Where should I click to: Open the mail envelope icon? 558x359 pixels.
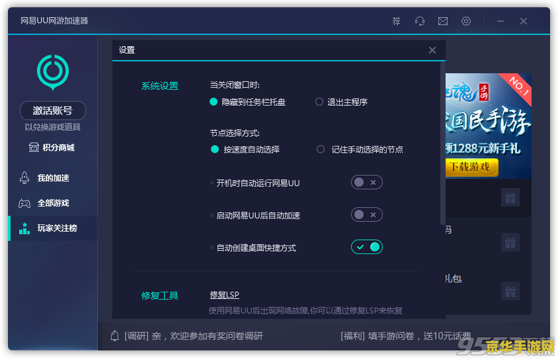click(x=443, y=21)
